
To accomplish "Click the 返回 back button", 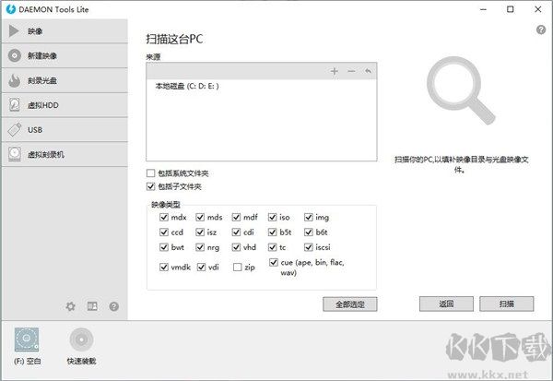I will coord(446,304).
